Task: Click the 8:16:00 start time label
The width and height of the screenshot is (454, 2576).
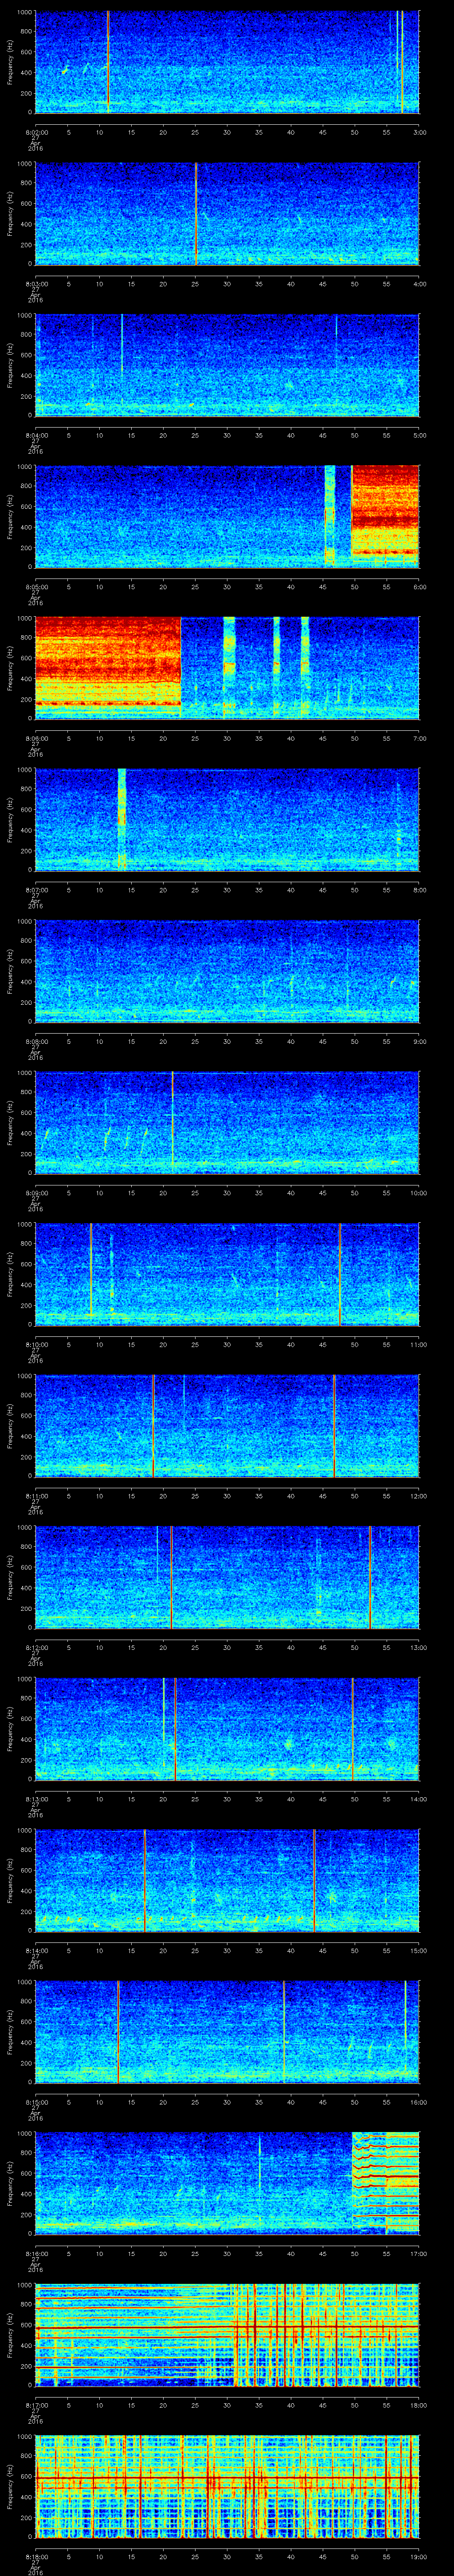Action: (x=36, y=2254)
